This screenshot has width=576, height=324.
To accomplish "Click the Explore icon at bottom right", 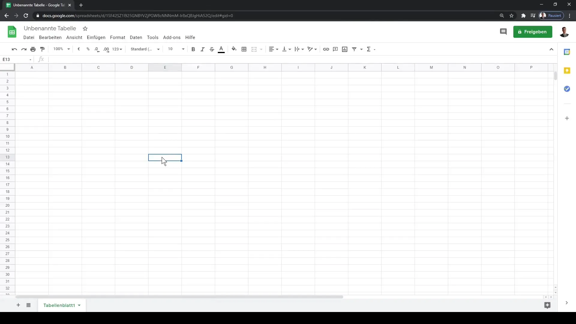I will pos(547,305).
